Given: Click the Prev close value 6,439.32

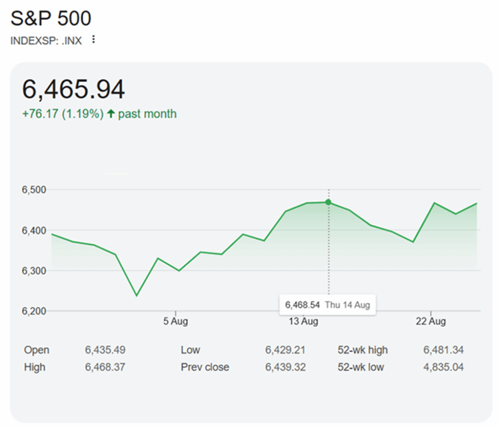Looking at the screenshot, I should point(285,367).
